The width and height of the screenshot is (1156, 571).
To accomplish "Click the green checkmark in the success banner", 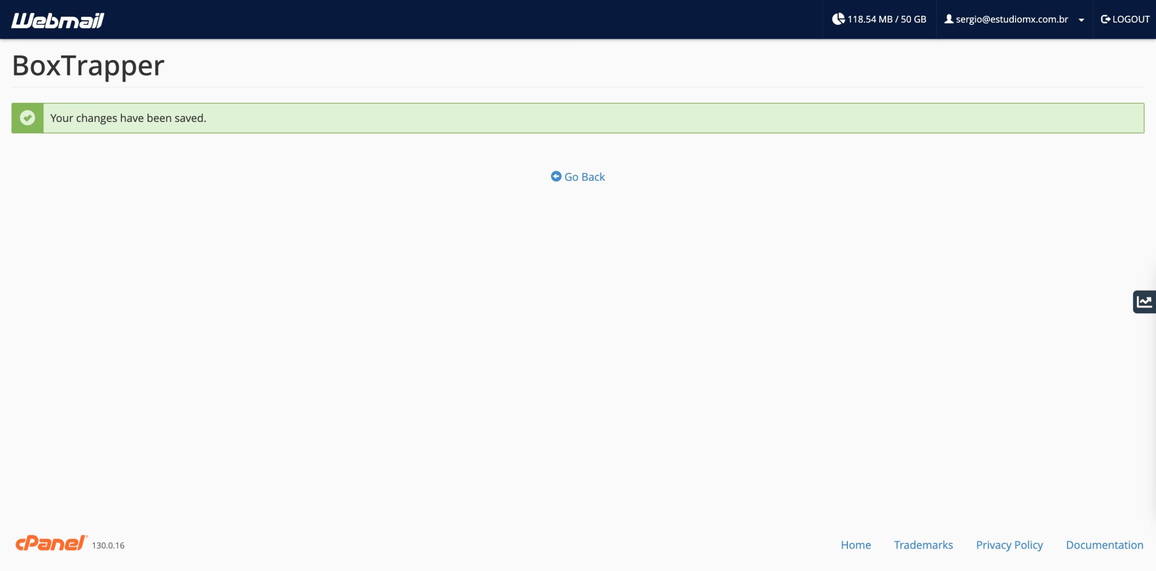I will 27,117.
